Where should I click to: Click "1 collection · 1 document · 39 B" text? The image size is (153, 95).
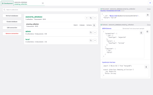pyautogui.click(x=35, y=19)
